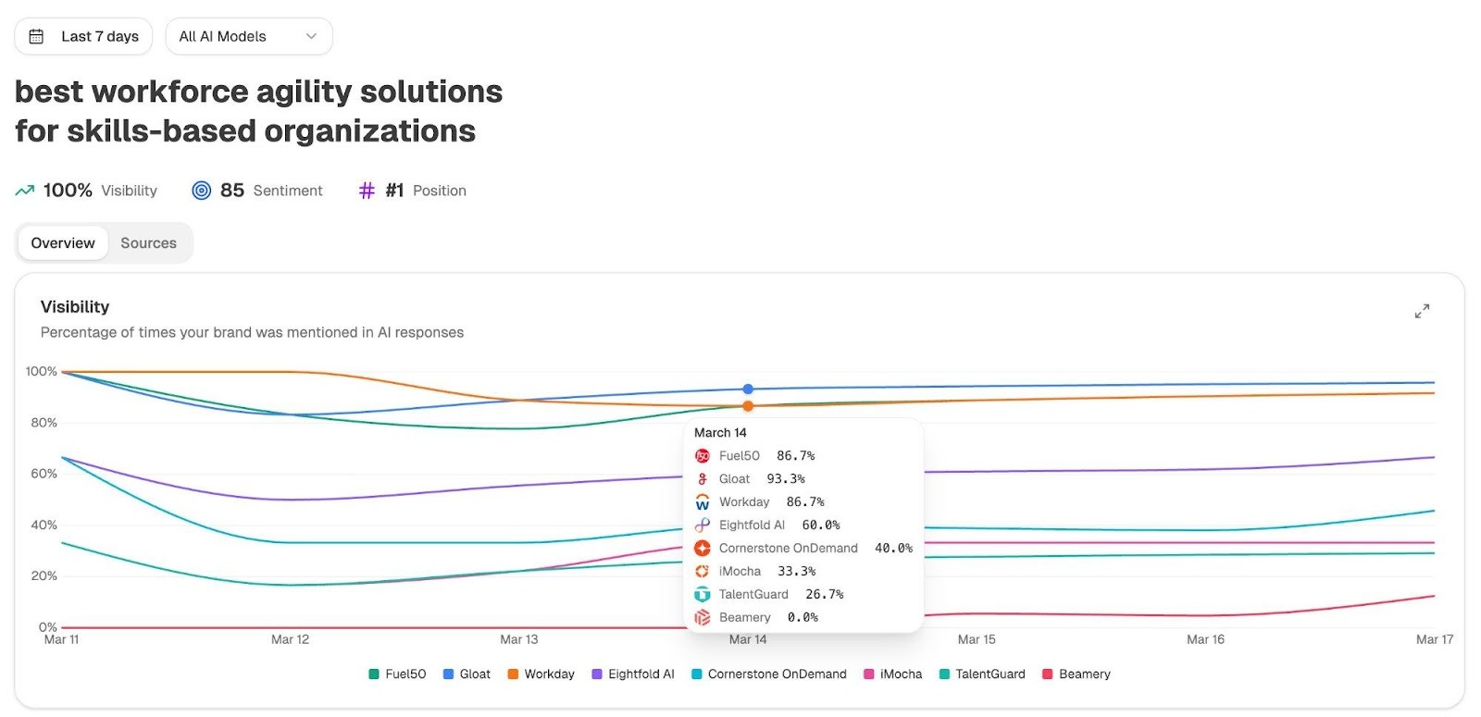The width and height of the screenshot is (1481, 717).
Task: Hide the Beamery line via its legend entry
Action: point(1077,674)
